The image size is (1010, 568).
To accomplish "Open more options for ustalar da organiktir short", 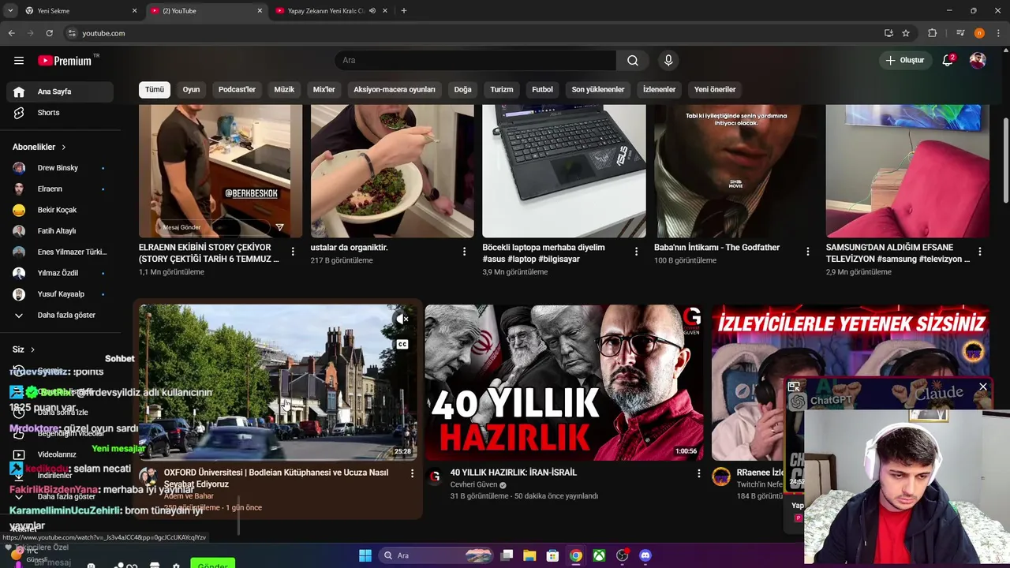I will point(465,252).
